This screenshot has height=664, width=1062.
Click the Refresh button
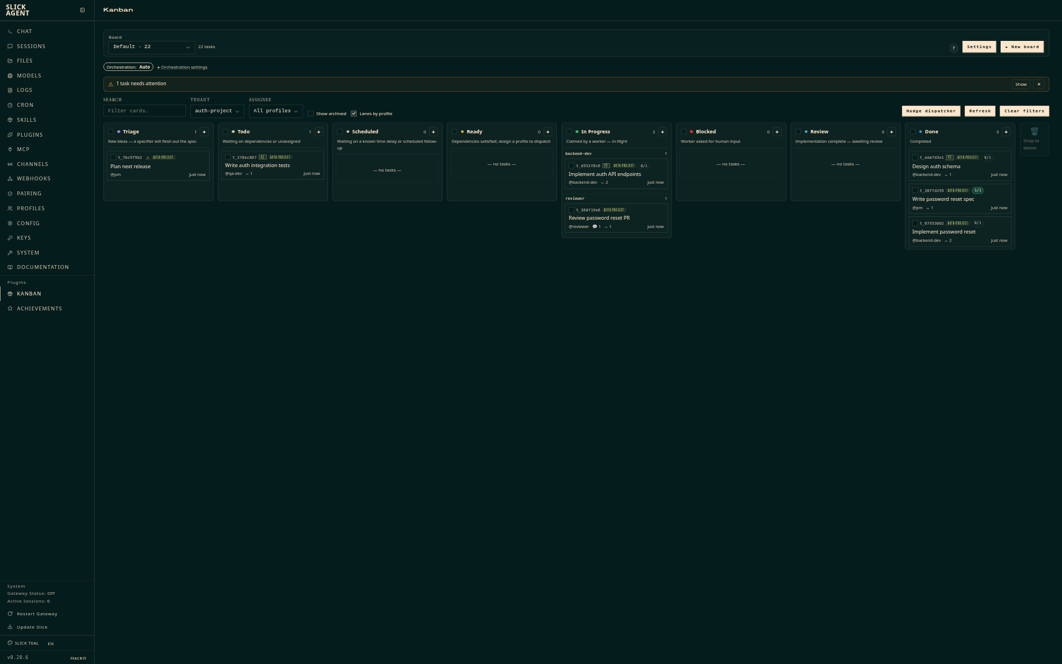pyautogui.click(x=980, y=111)
